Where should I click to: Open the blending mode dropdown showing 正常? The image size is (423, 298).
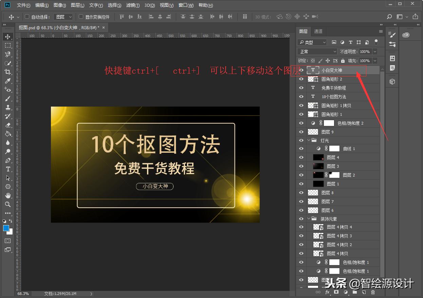pos(317,51)
